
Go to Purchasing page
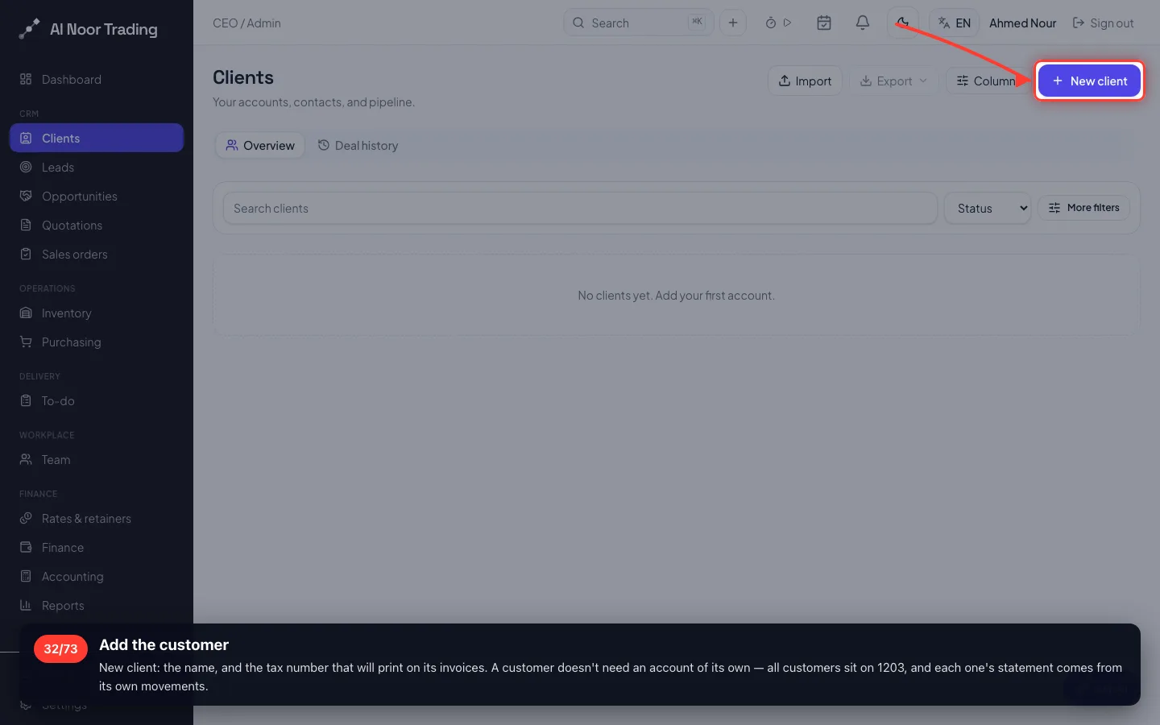pos(97,342)
